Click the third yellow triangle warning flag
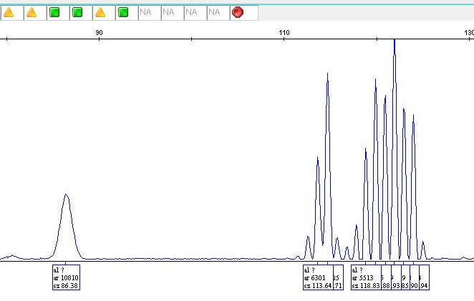 [x=100, y=12]
